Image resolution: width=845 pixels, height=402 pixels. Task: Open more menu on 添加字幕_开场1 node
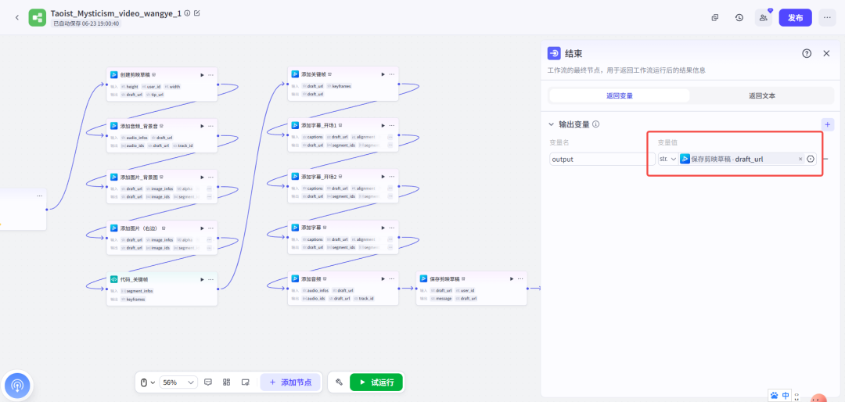coord(392,125)
